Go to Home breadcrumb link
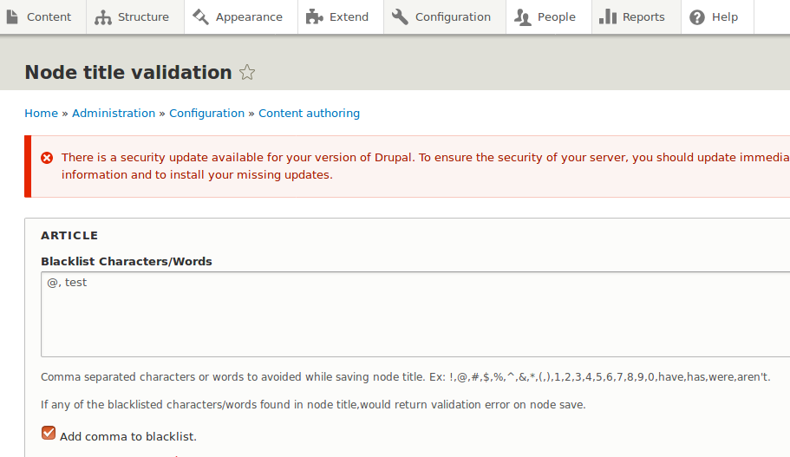 [x=41, y=113]
